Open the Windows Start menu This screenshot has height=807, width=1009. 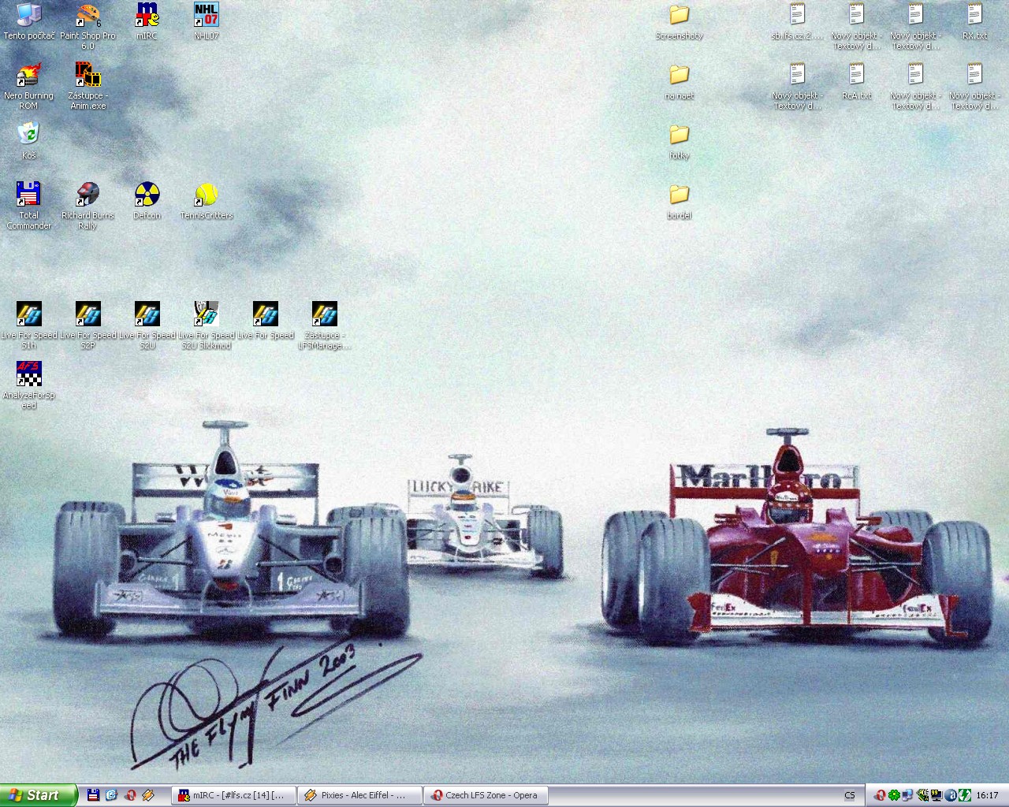click(x=39, y=795)
